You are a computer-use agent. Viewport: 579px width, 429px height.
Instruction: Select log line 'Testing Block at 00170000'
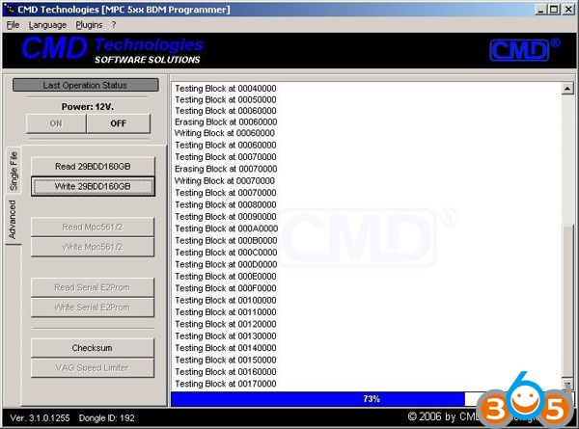(x=225, y=384)
